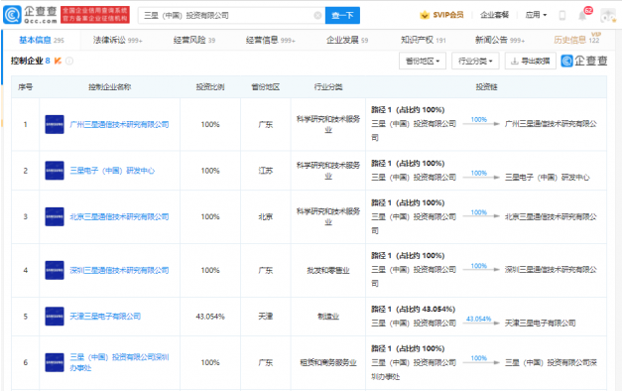Open the 行业分类 filter dropdown
Viewport: 622px width, 391px height.
(475, 61)
